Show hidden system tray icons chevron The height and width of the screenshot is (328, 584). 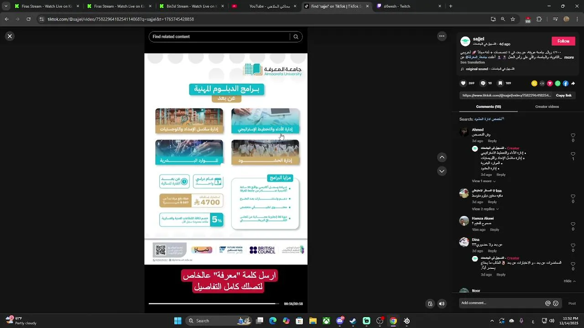pos(492,321)
